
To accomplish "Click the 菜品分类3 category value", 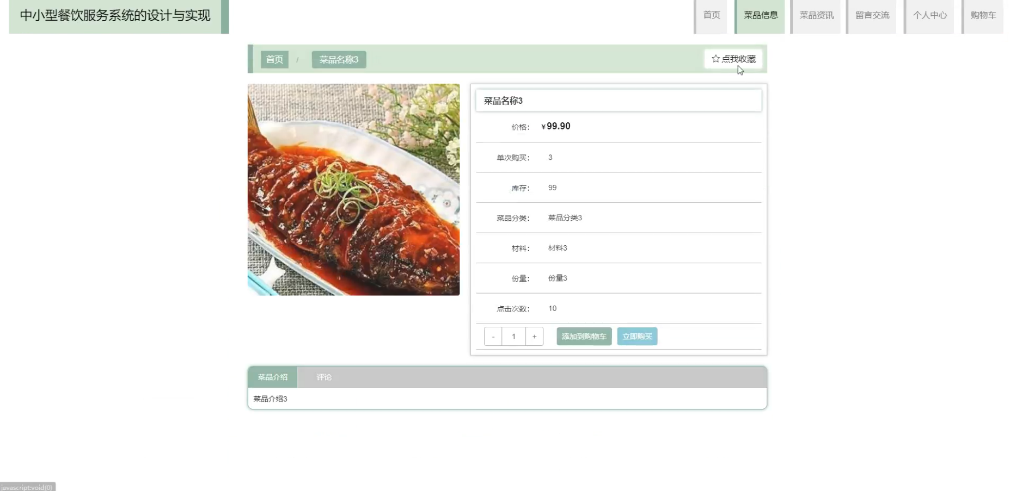I will (x=565, y=218).
